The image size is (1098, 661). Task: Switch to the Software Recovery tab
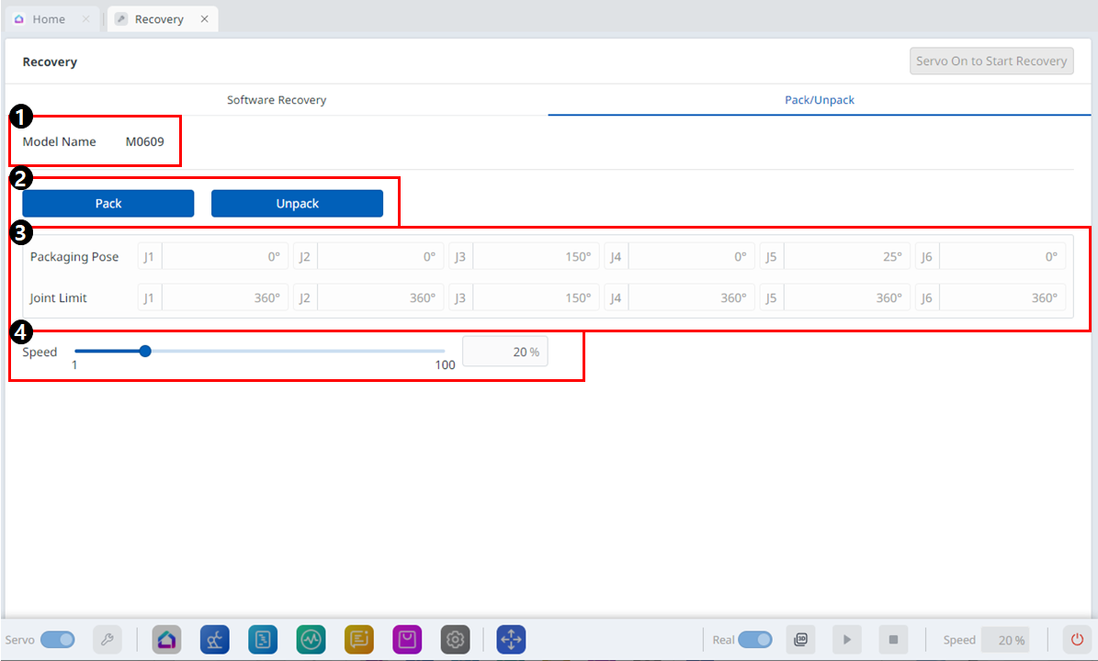(277, 100)
